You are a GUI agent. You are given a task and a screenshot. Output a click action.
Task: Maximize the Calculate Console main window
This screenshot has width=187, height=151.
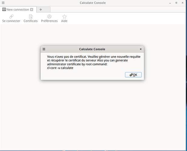[x=176, y=3]
